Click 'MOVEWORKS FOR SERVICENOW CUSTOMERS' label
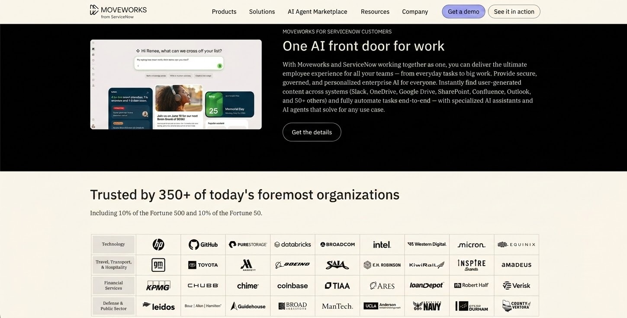 click(337, 32)
